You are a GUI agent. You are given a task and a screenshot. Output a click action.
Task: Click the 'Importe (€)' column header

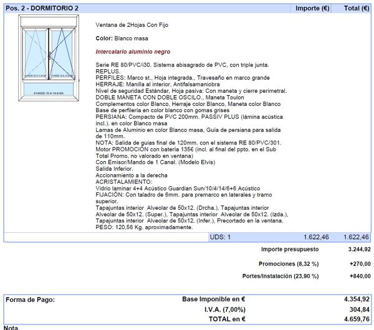pos(312,8)
